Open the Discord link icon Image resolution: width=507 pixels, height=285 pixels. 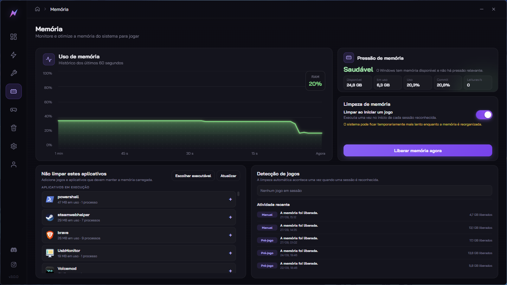tap(14, 250)
